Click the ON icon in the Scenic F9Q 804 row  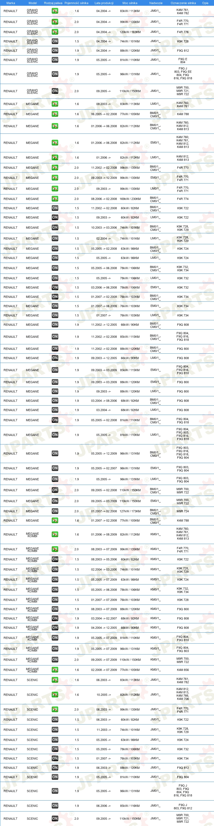(x=55, y=777)
